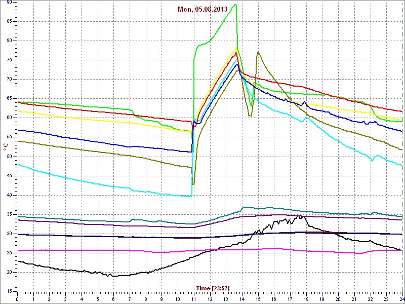Pick hour 10 on the time axis
405x304 pixels.
(x=178, y=299)
